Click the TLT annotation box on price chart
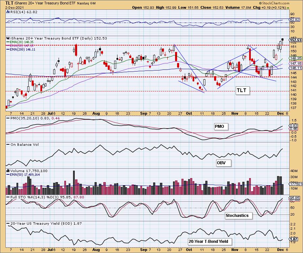The width and height of the screenshot is (303, 253). [242, 90]
